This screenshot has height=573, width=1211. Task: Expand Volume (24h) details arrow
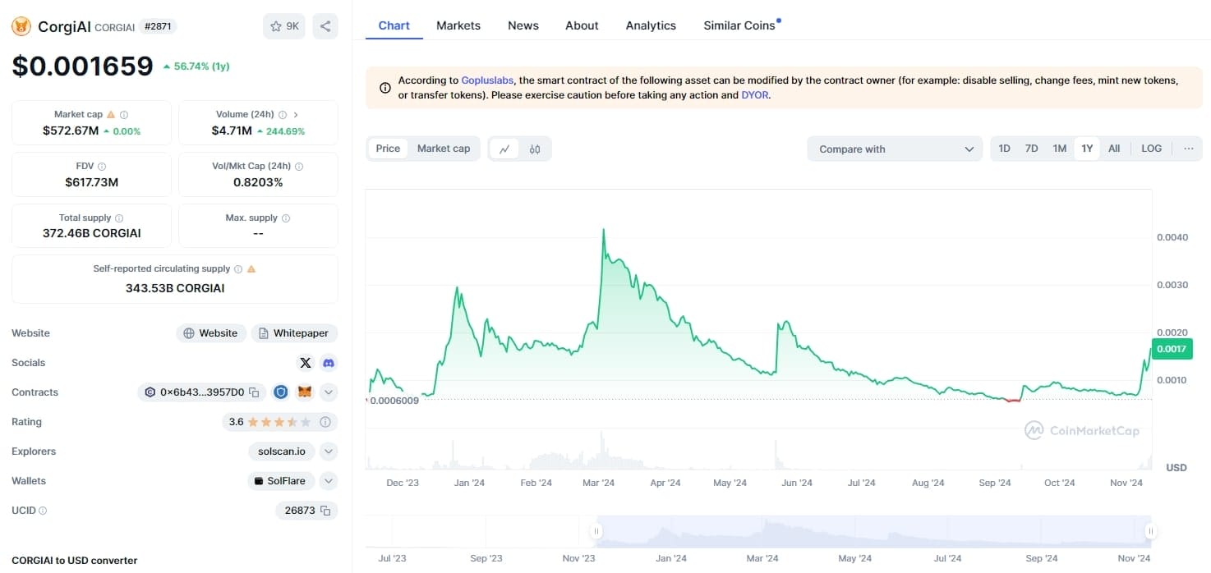click(296, 115)
